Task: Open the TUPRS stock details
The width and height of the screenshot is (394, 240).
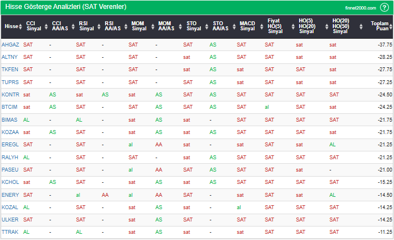Action: 10,82
